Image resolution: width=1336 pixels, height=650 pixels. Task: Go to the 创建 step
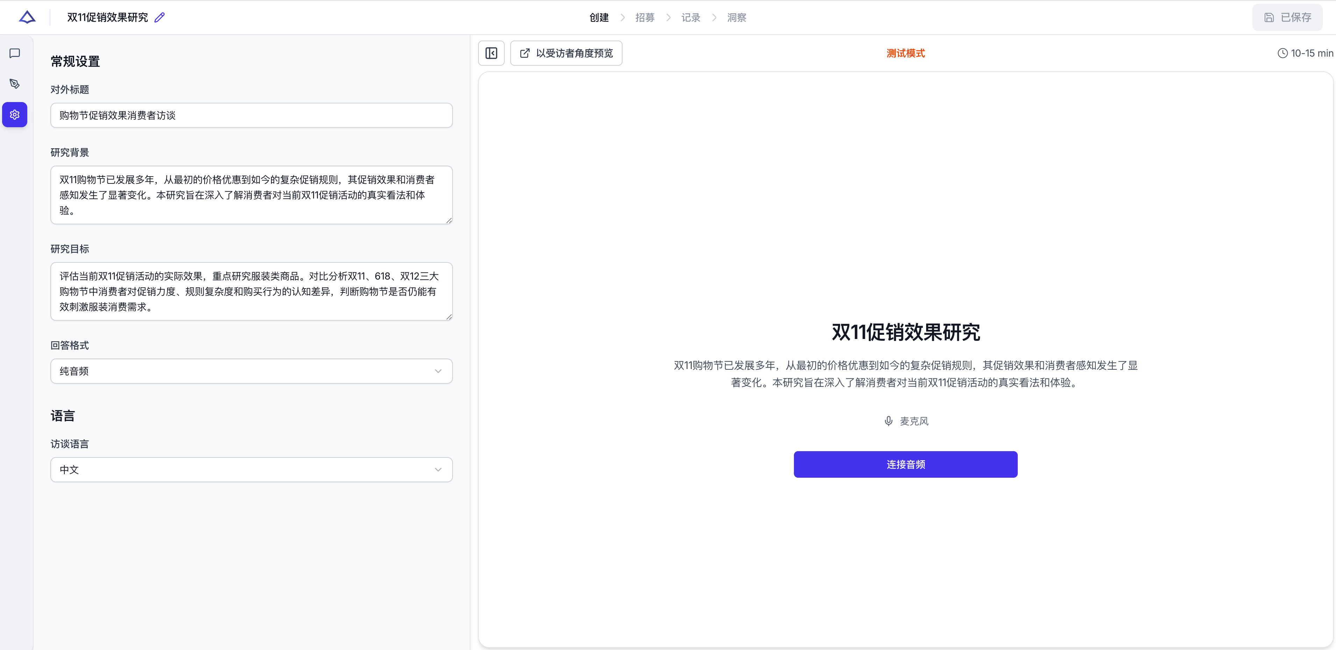(599, 17)
